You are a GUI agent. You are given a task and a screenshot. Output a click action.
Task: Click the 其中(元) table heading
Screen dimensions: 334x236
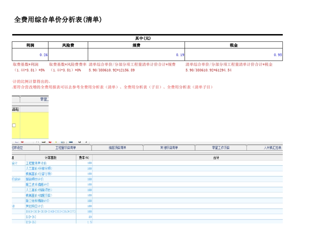point(143,38)
